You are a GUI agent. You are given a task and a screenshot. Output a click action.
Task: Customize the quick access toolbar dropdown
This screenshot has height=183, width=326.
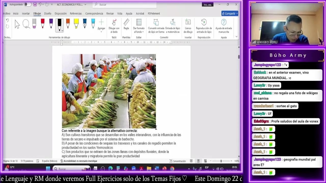(x=52, y=5)
